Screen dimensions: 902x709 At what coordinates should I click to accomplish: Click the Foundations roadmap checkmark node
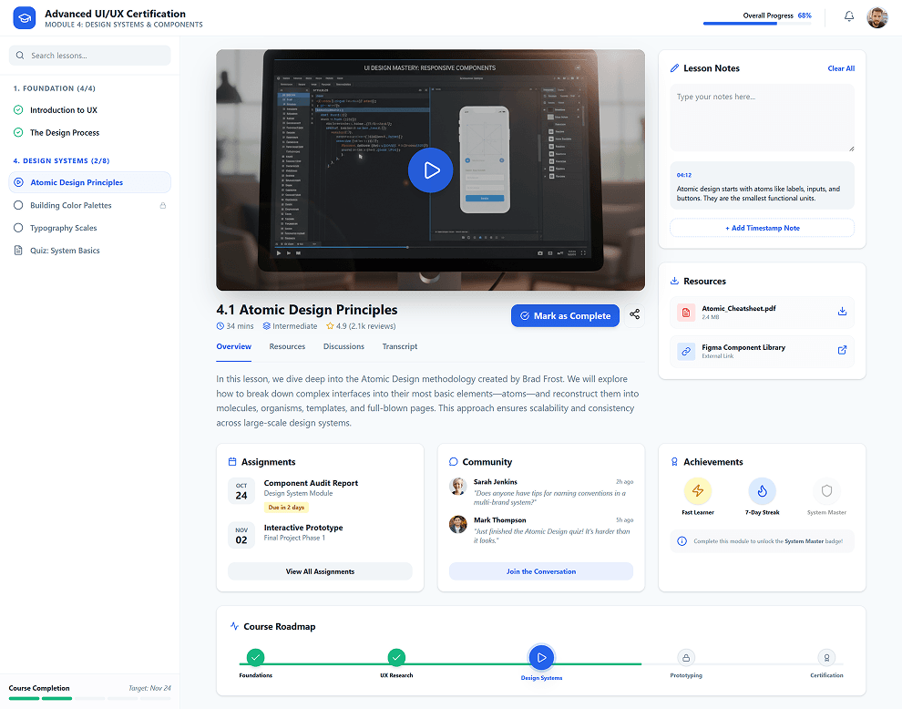pyautogui.click(x=255, y=657)
